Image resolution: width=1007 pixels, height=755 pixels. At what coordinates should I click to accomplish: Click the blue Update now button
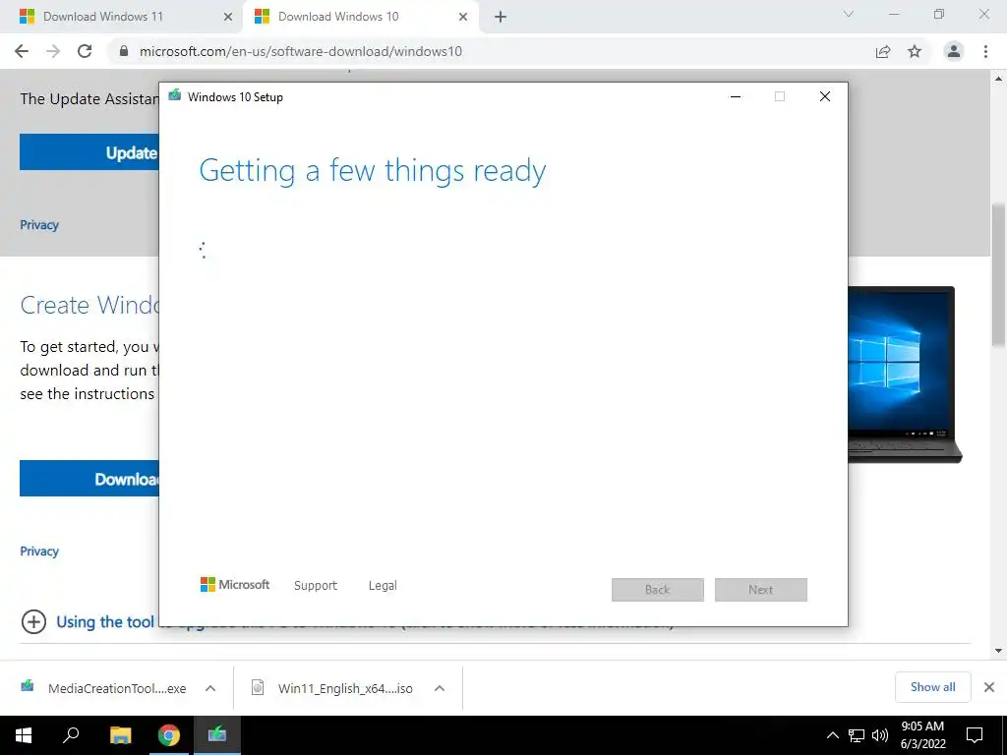89,152
